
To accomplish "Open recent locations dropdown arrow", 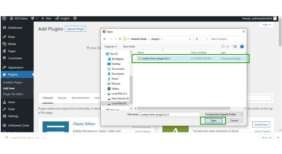I will tap(115, 39).
